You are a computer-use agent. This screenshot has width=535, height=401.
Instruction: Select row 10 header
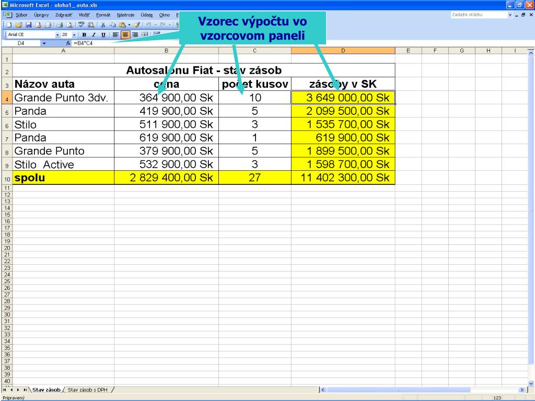(x=7, y=178)
